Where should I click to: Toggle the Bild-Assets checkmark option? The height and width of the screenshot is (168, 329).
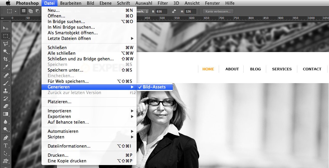pyautogui.click(x=154, y=87)
